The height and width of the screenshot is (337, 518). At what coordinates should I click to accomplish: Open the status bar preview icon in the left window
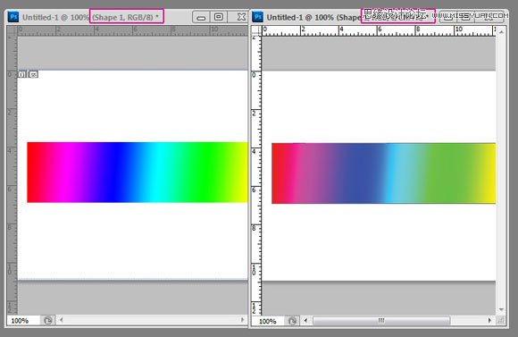click(48, 320)
